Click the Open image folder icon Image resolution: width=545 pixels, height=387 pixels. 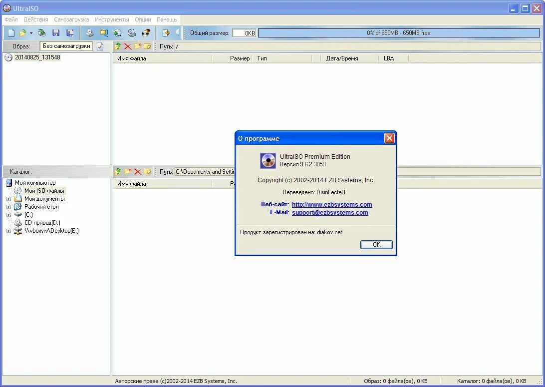coord(23,33)
